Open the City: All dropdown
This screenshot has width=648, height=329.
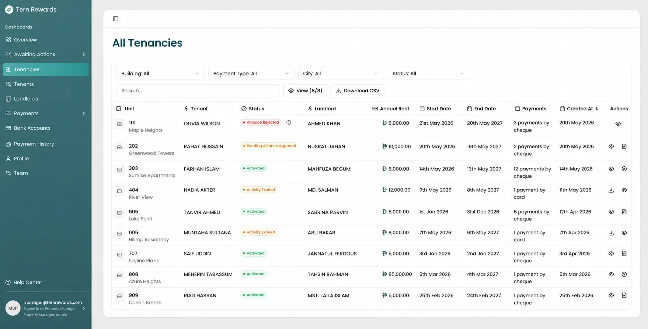coord(341,74)
